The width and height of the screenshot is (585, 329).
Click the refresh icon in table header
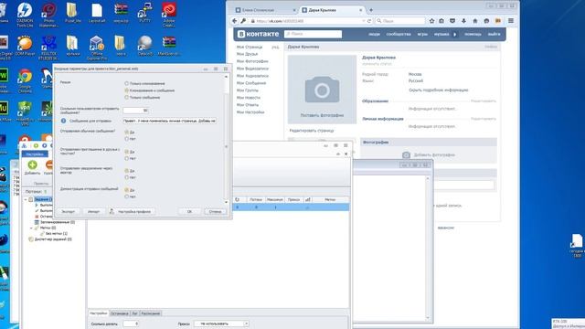tap(238, 199)
